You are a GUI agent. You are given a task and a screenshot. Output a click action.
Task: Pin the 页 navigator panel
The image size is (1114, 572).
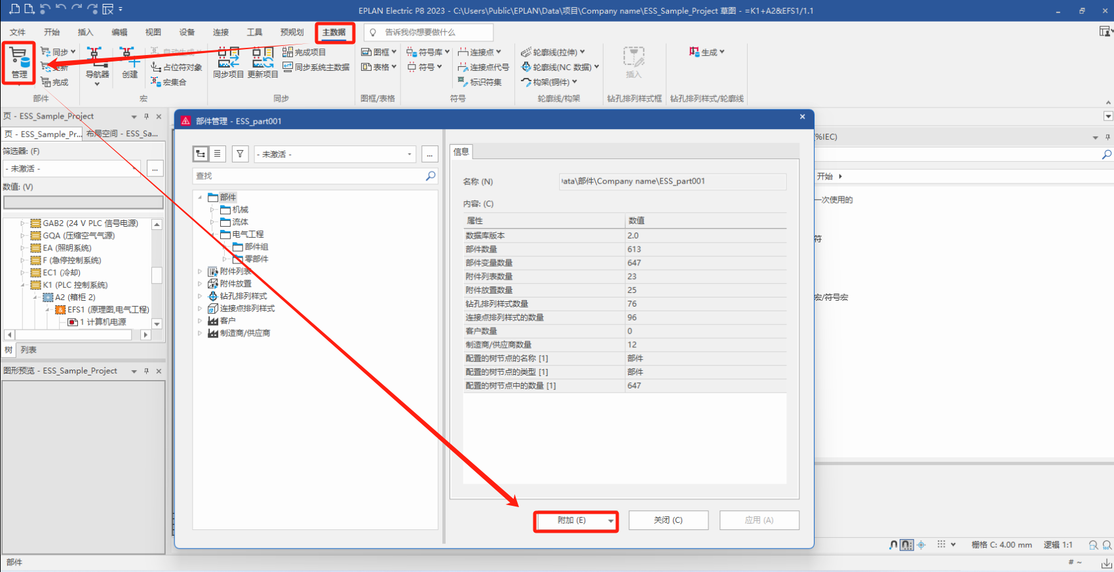pos(146,116)
